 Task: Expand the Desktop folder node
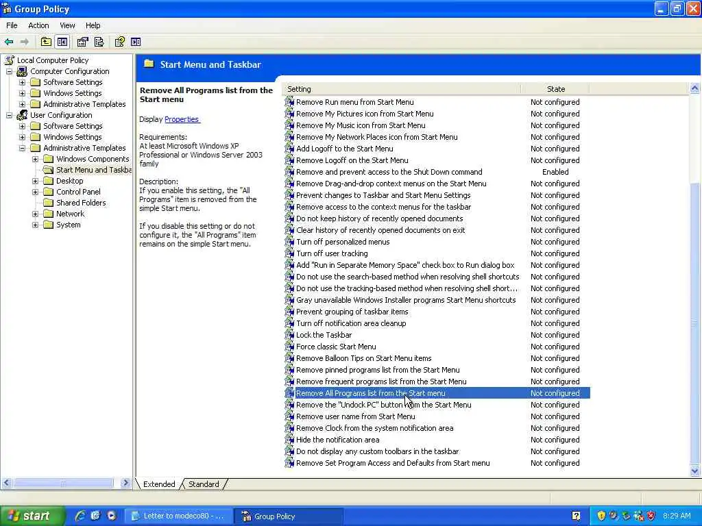[x=36, y=181]
